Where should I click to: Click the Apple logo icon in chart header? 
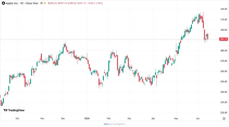(3, 3)
